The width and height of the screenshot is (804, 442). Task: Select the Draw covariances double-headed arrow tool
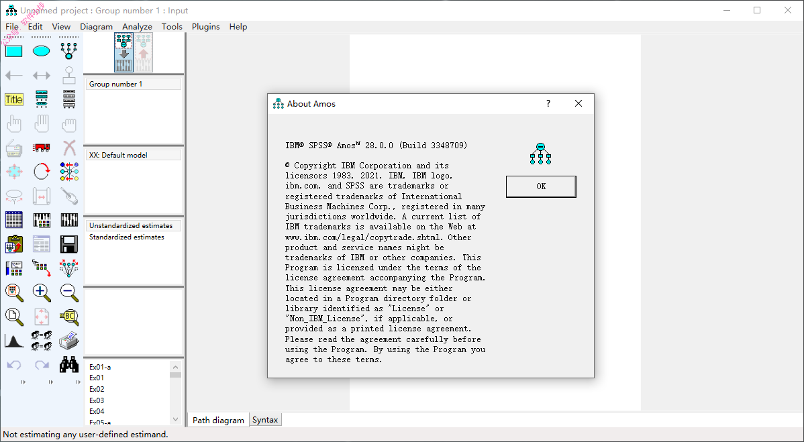point(42,75)
